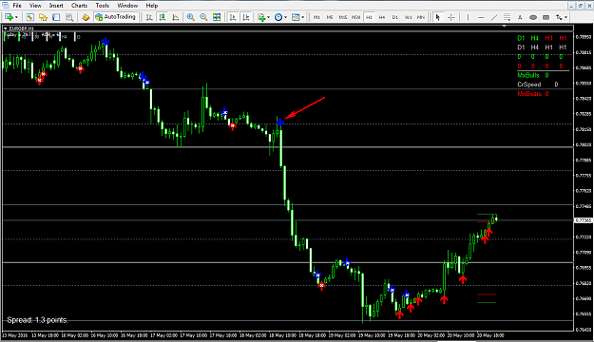The width and height of the screenshot is (594, 342).
Task: Open the Charts menu
Action: click(x=79, y=6)
